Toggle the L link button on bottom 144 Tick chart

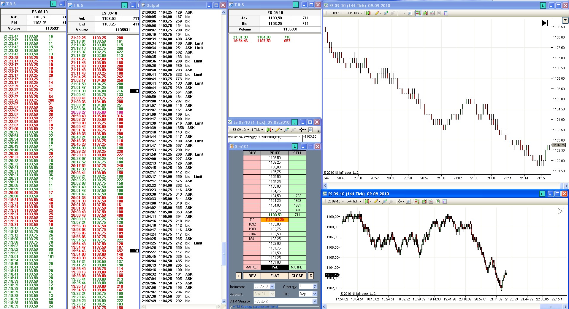click(542, 194)
